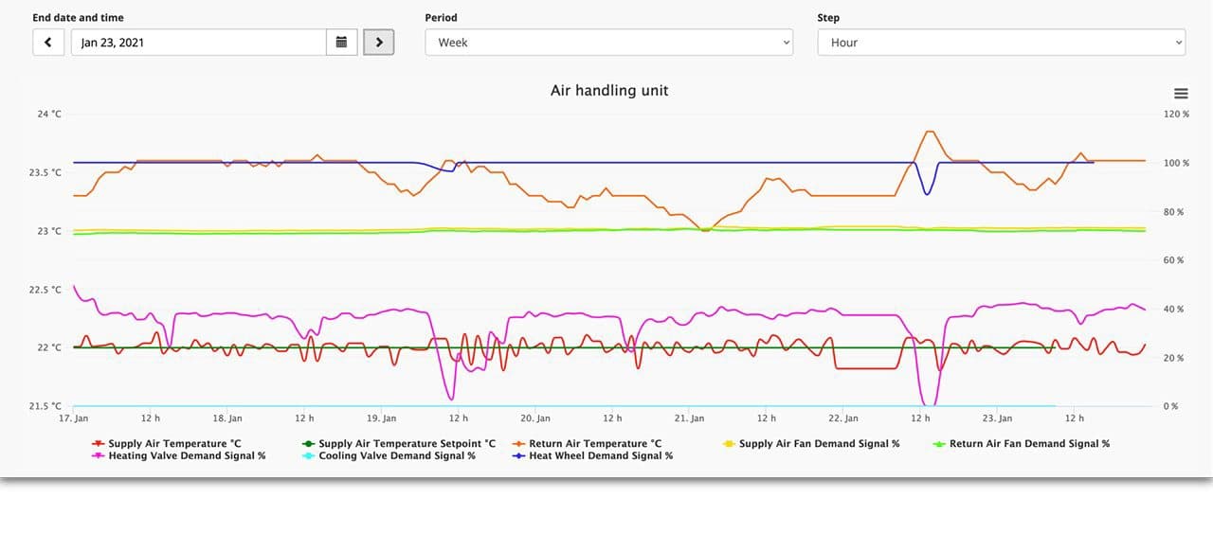Viewport: 1213px width, 533px height.
Task: Click the blue Heat Wheel legend marker
Action: (518, 455)
